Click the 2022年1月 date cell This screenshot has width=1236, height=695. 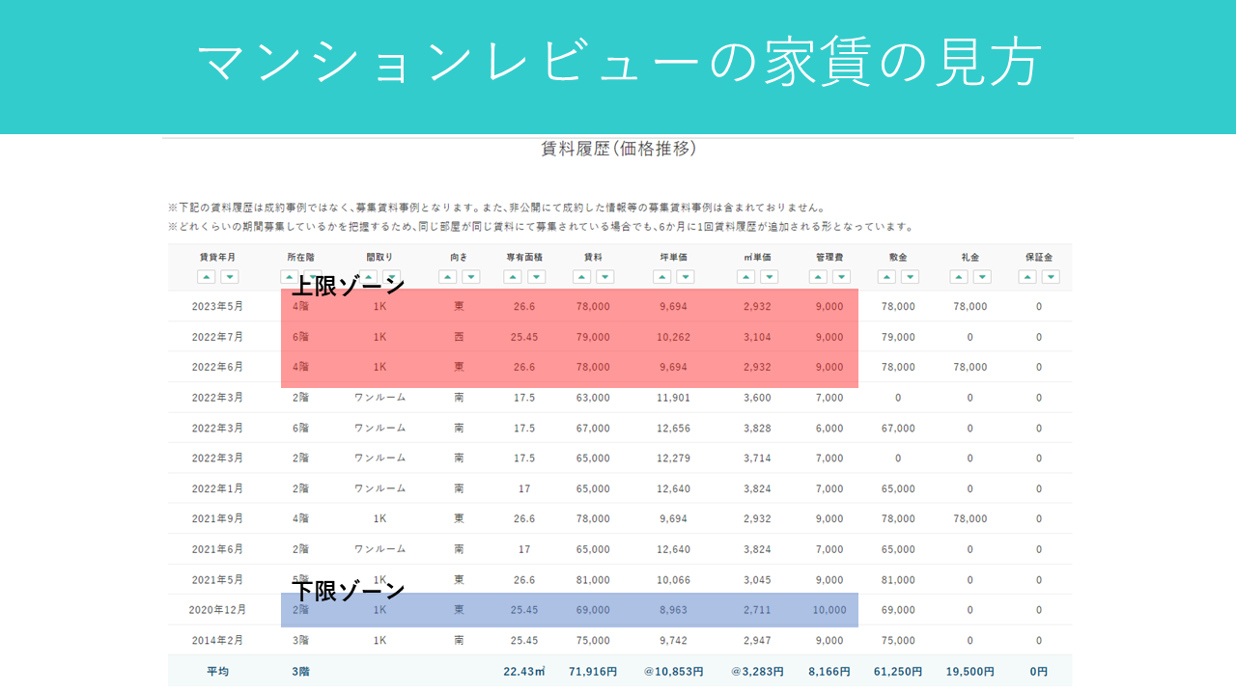tap(217, 488)
